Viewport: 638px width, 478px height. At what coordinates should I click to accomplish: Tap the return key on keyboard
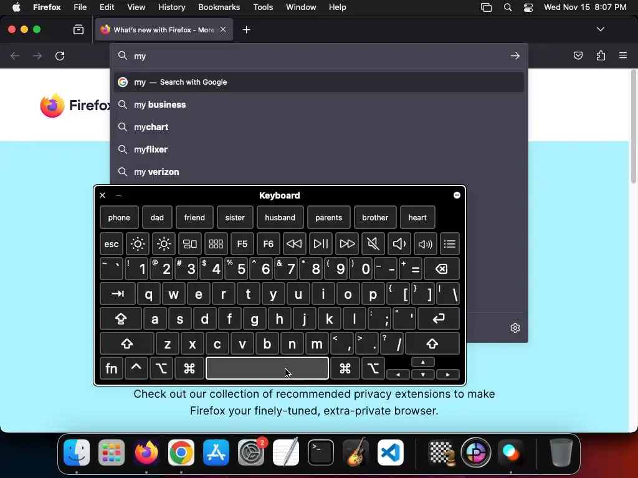(x=439, y=319)
